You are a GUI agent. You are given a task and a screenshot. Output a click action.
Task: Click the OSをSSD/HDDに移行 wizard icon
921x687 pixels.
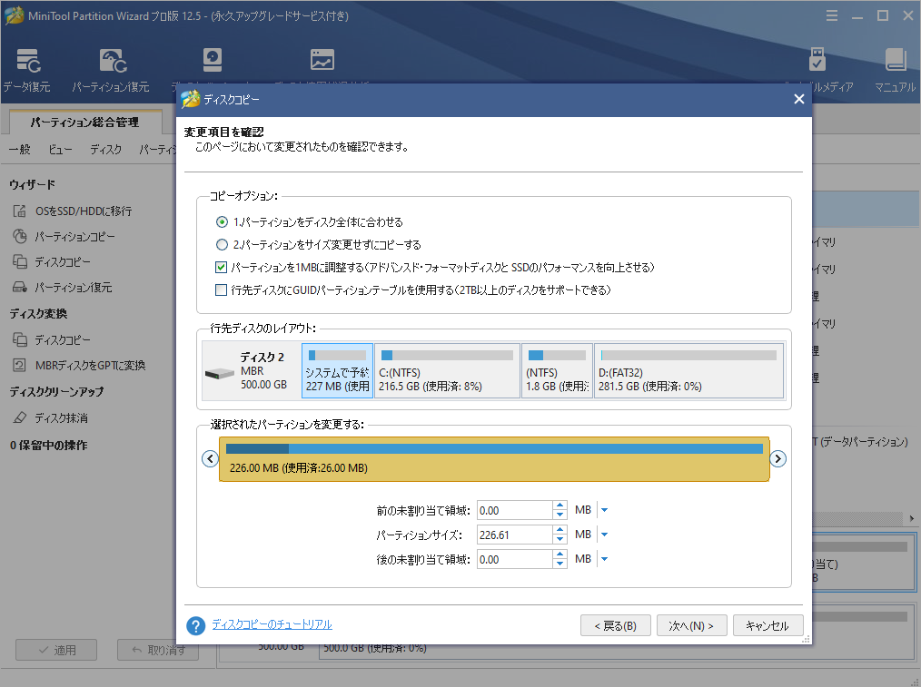pyautogui.click(x=20, y=211)
